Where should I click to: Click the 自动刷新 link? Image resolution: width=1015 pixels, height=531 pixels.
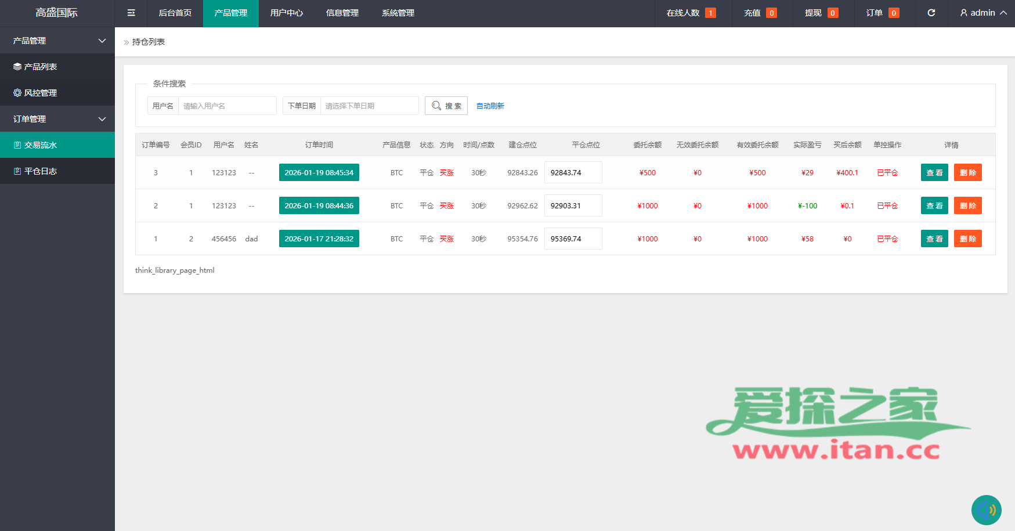pos(490,106)
